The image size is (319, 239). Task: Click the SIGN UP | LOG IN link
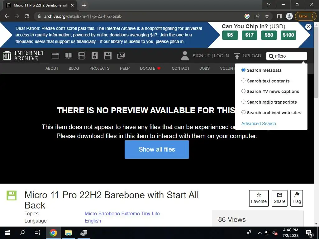[211, 56]
